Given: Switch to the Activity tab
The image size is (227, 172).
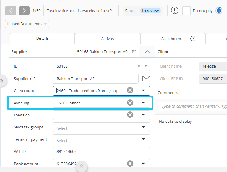Looking at the screenshot, I should click(108, 39).
